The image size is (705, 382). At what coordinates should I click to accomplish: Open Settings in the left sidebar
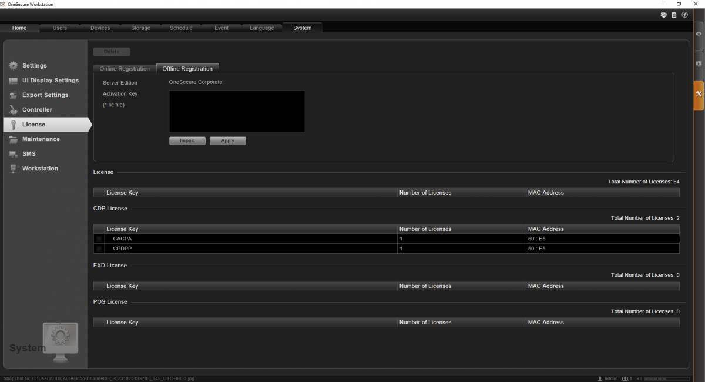pos(13,65)
